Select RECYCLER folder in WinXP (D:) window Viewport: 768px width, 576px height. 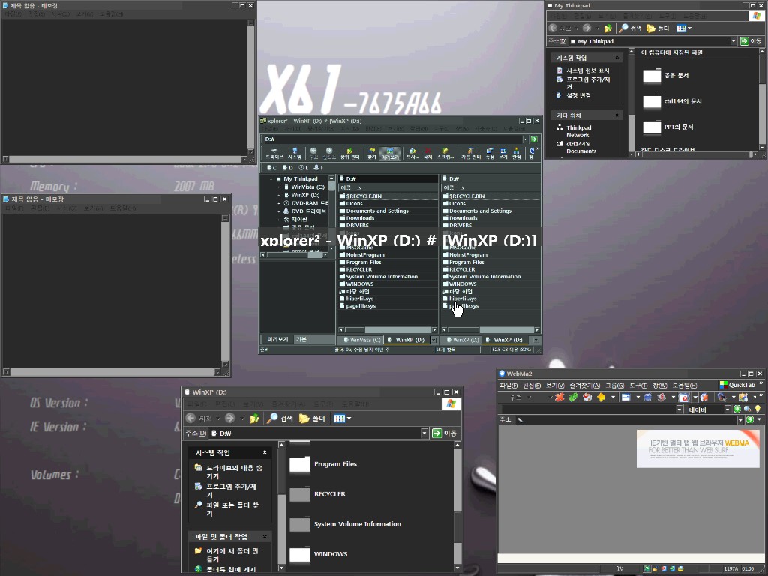[317, 494]
